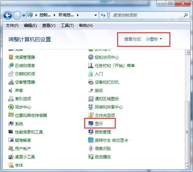Screen dimensions: 193x172
Task: Click the control panel icon in address bar
Action: [x=30, y=15]
